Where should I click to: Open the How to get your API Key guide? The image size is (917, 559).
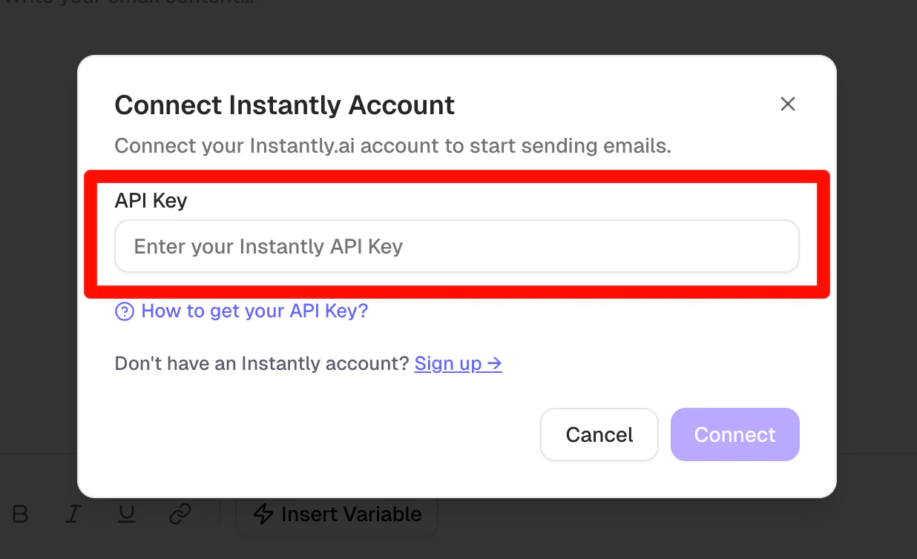point(254,311)
